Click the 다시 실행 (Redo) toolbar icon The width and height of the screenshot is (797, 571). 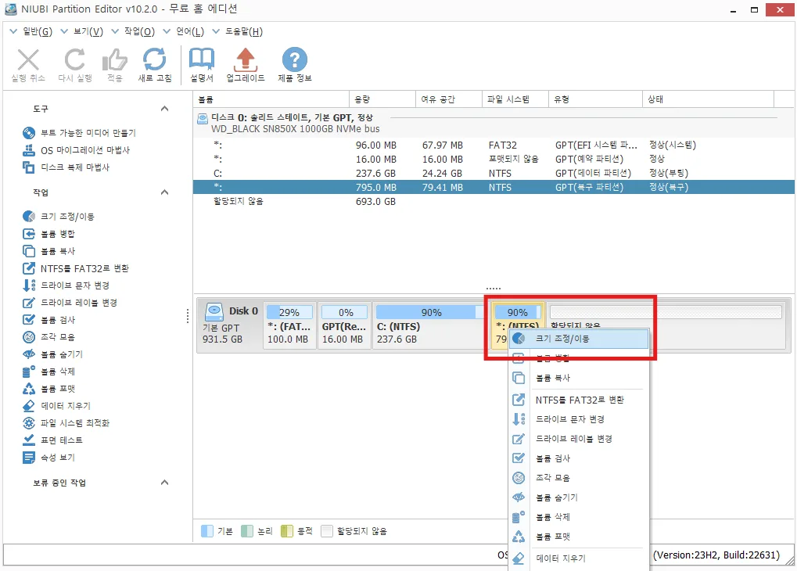point(75,60)
